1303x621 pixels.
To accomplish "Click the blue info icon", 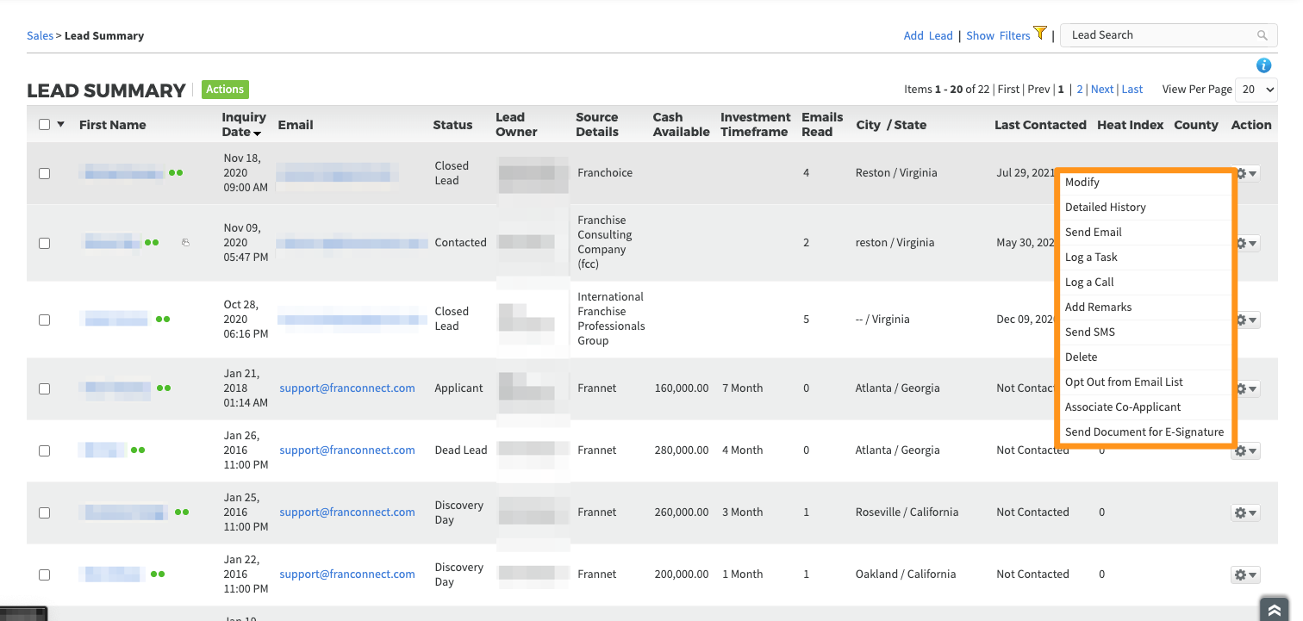I will [1263, 65].
